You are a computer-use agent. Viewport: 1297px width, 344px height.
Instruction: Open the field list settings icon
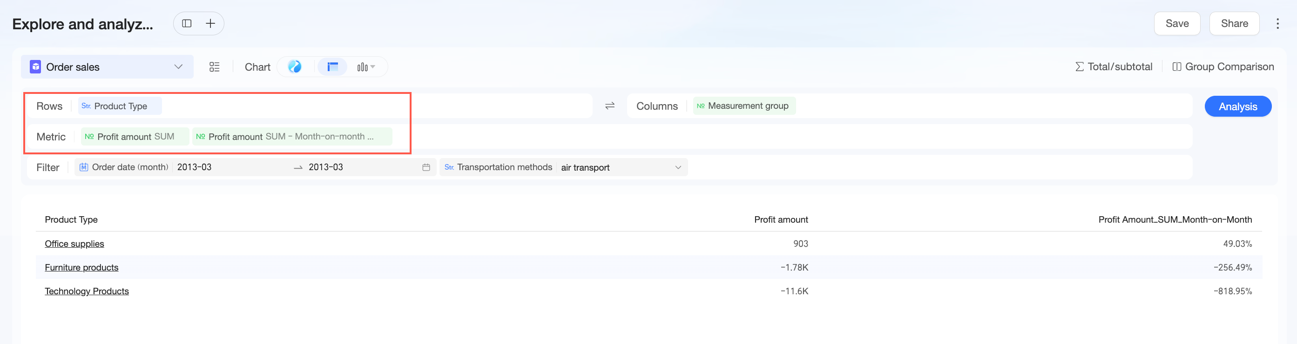pos(215,67)
